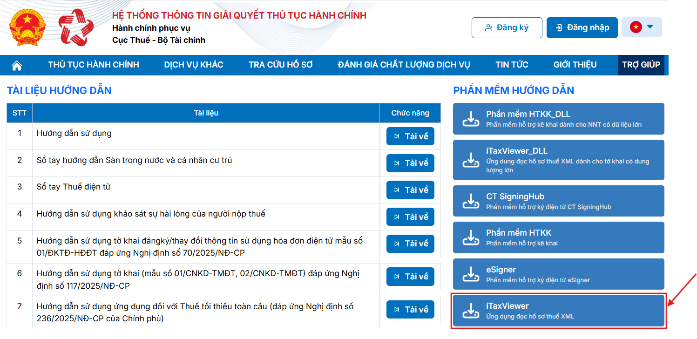Open the highlighted iTaxViewer download tile
Screen dimensions: 697x339
(x=558, y=311)
